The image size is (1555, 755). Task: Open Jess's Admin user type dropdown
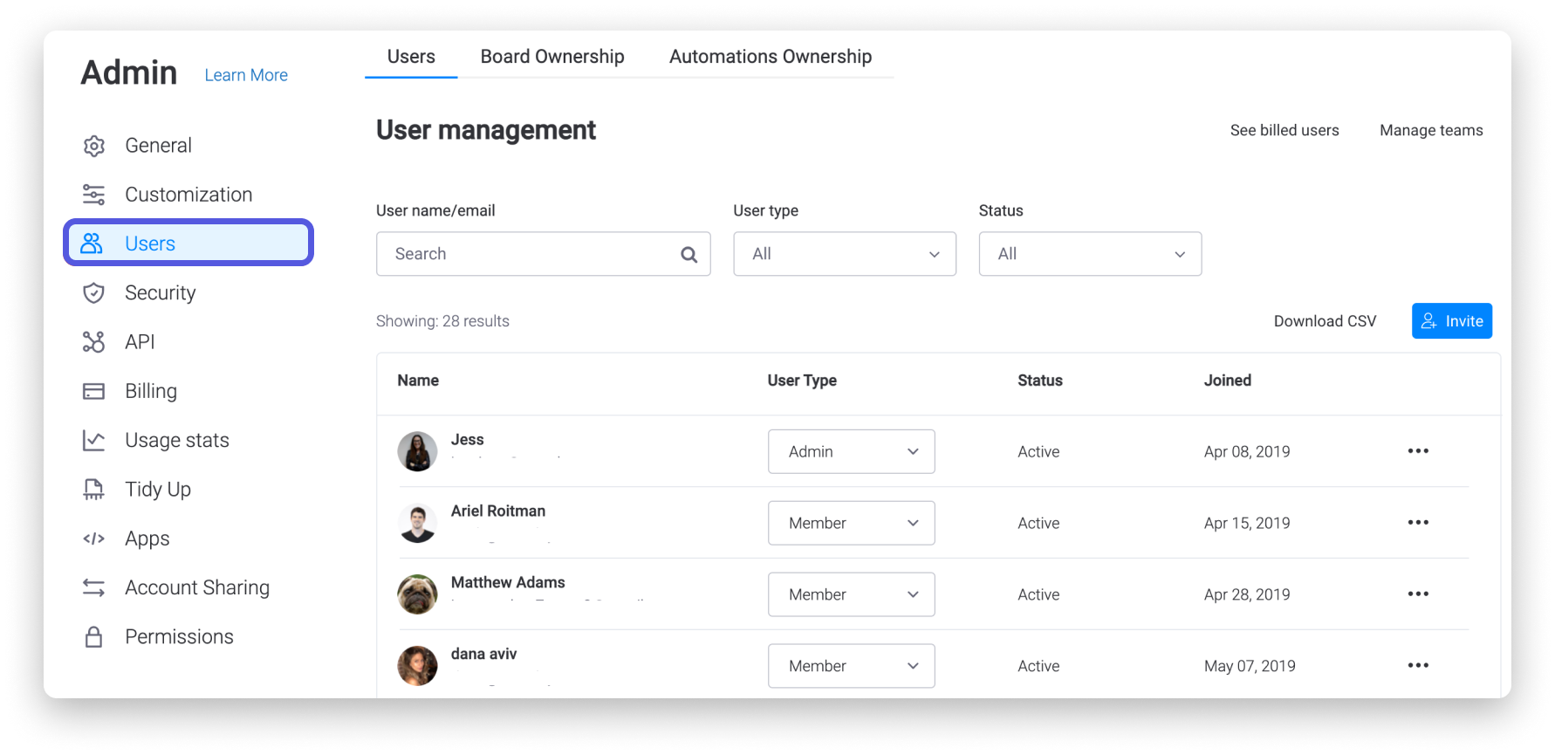coord(851,451)
